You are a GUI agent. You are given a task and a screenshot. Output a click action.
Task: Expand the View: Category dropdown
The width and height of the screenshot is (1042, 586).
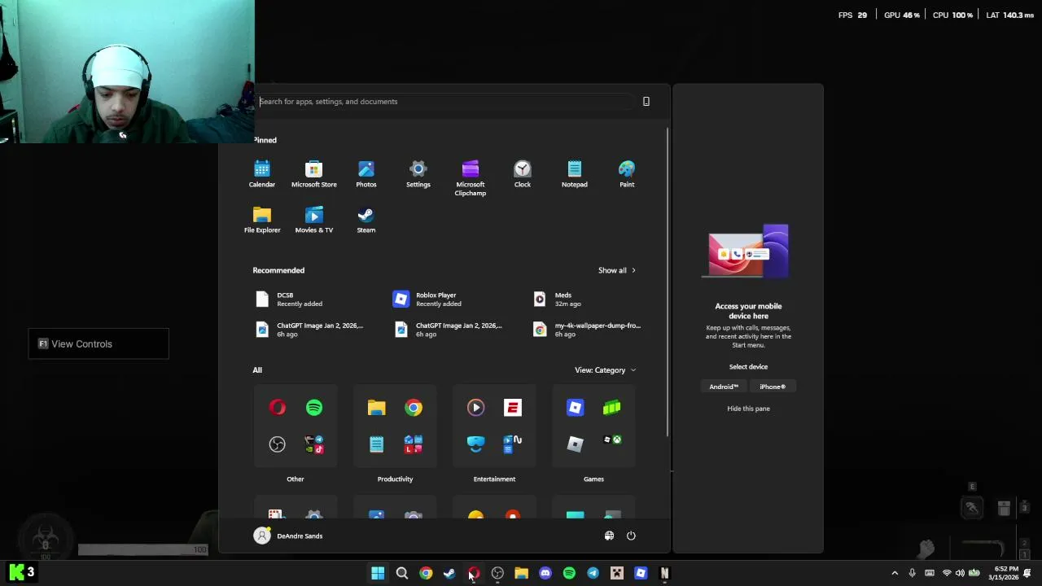605,370
